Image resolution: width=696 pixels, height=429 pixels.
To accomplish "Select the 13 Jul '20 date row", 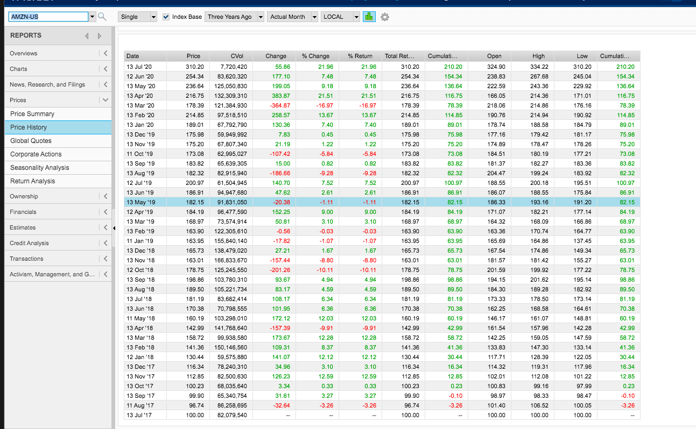I will 382,67.
